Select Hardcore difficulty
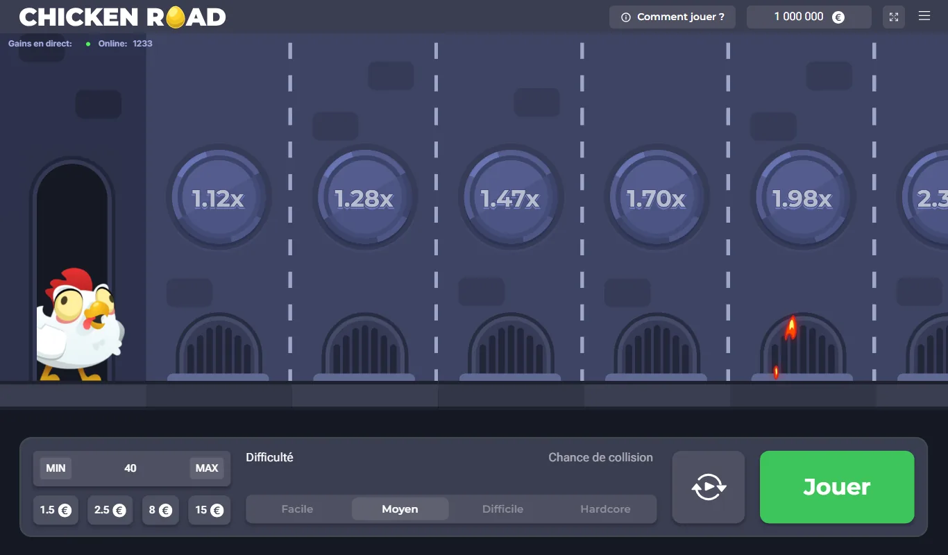The height and width of the screenshot is (555, 948). (605, 509)
